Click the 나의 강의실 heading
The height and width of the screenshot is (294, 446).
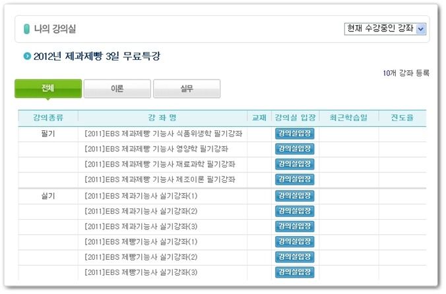point(55,29)
